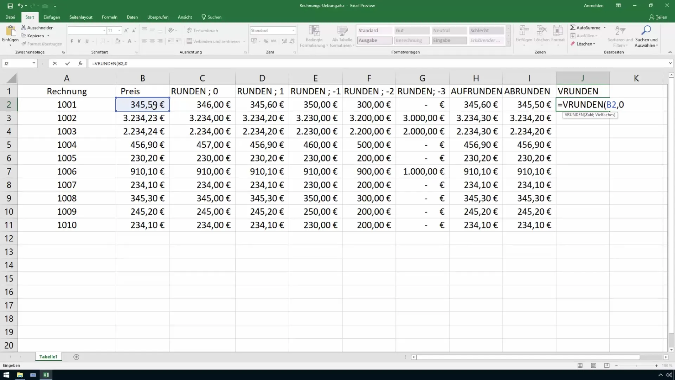This screenshot has width=675, height=380.
Task: Apply the Schlecht cell style
Action: click(x=487, y=31)
